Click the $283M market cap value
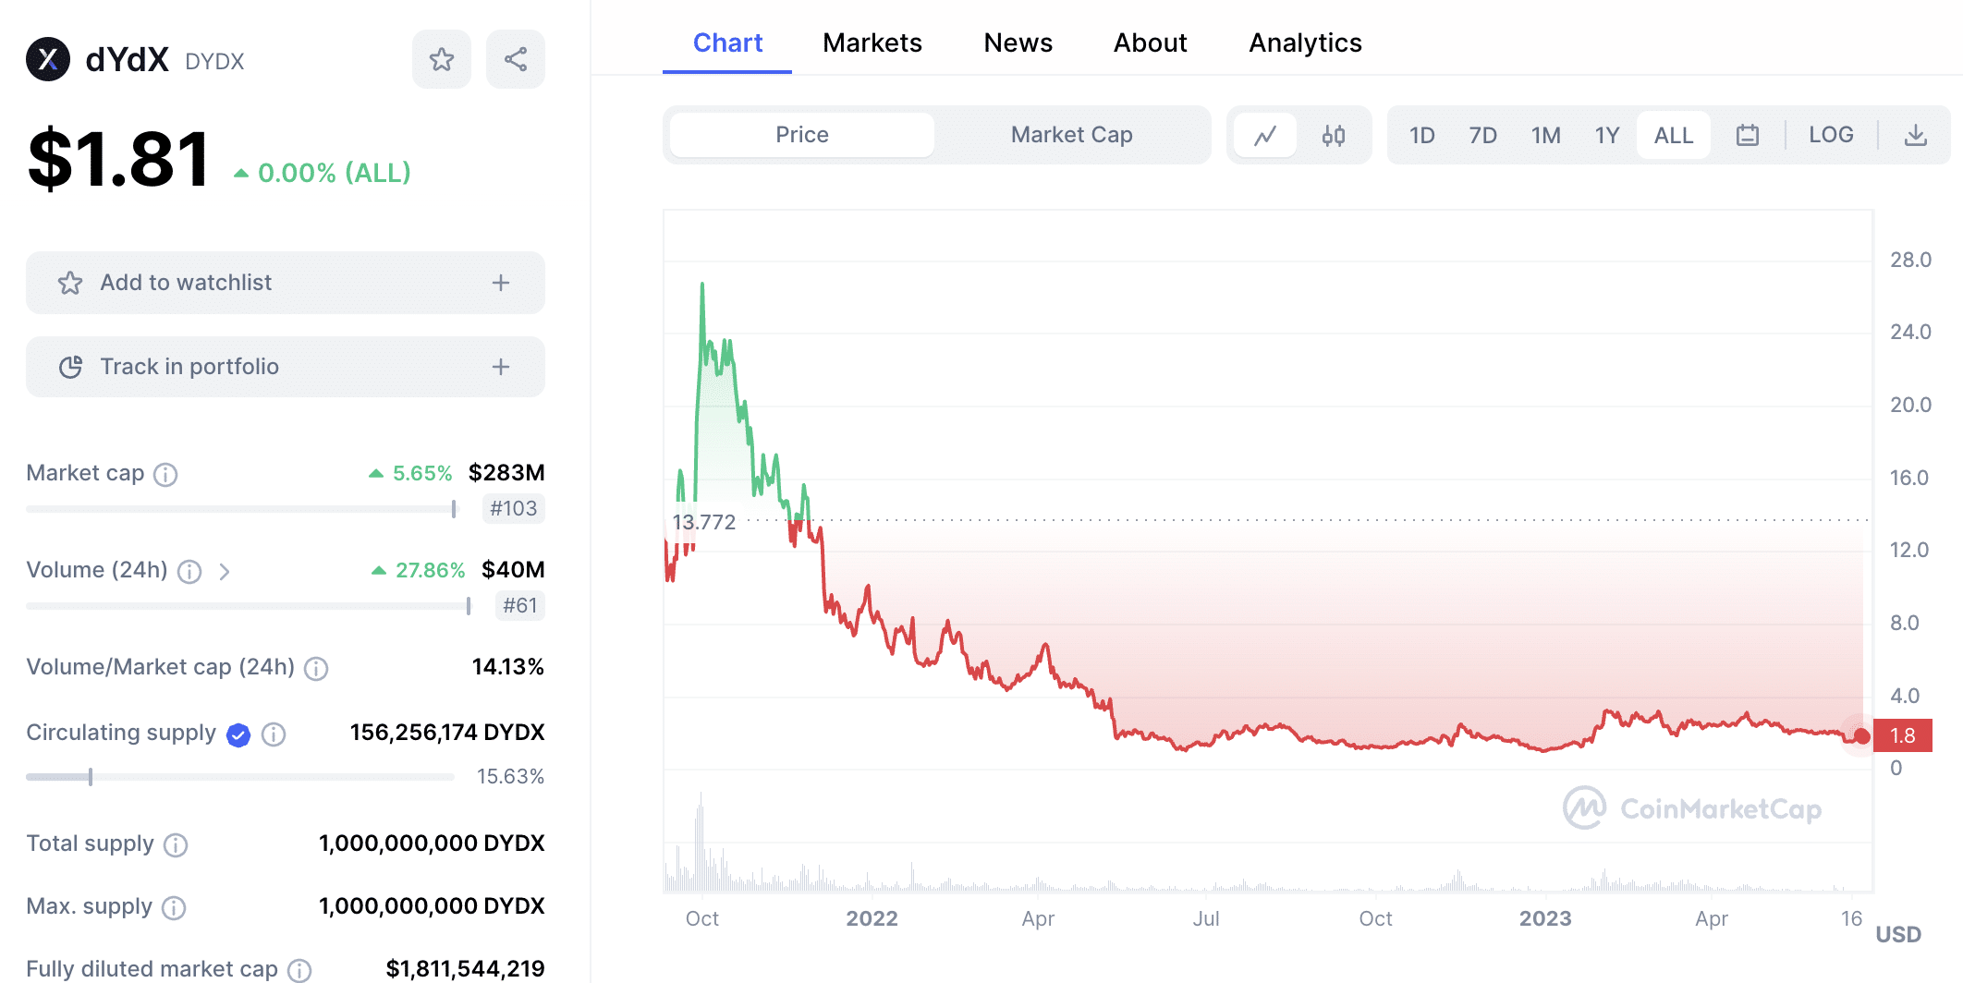 [506, 473]
